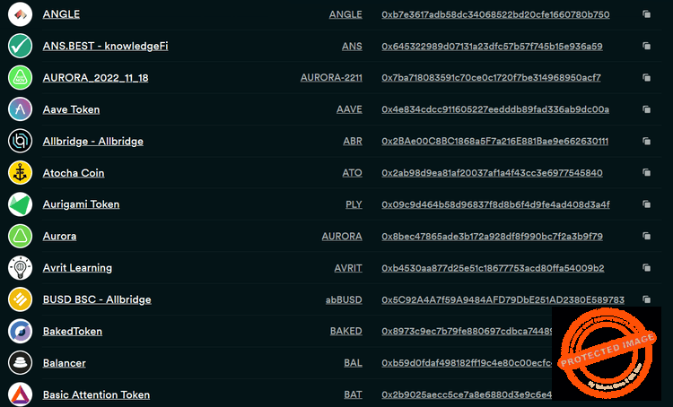This screenshot has width=673, height=407.
Task: Open address 0x8bec47865ade3b172a928df8f990bc7f2a3b9f79
Action: (x=493, y=237)
